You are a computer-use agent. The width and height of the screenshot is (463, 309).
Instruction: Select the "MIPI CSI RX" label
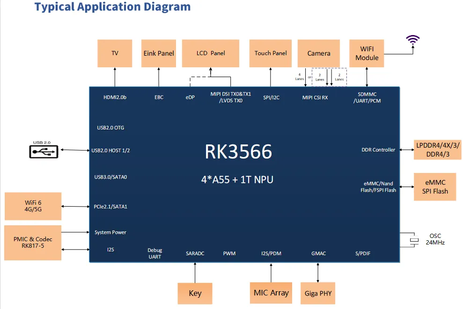[315, 98]
